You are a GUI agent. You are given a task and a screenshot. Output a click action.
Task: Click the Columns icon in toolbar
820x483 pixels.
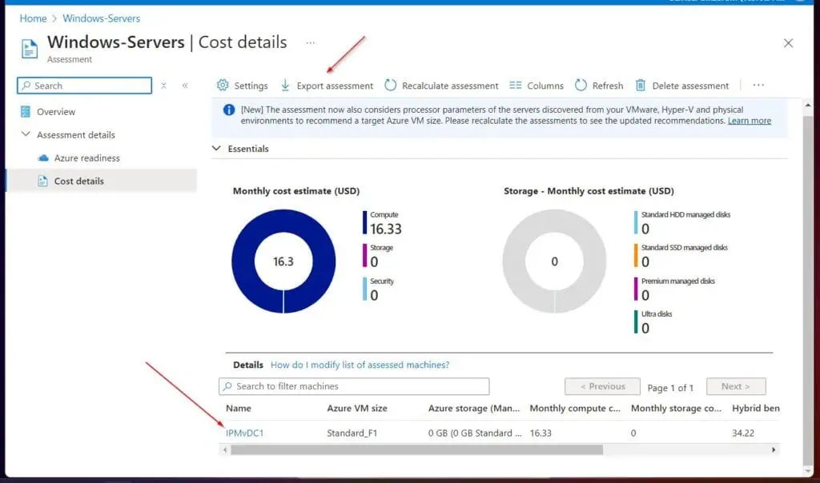pos(516,85)
